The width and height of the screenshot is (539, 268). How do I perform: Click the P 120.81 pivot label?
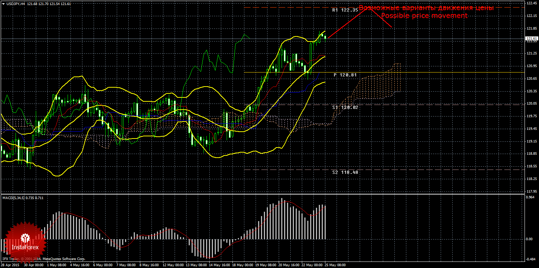345,75
